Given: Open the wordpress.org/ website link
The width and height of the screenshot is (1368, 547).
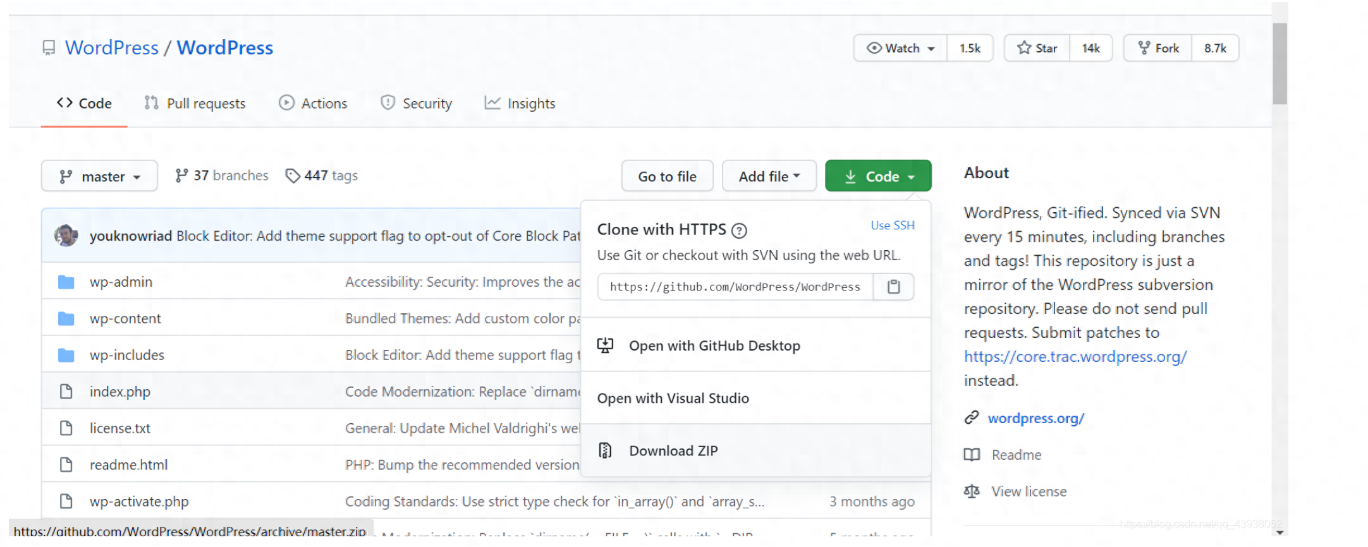Looking at the screenshot, I should 1036,418.
